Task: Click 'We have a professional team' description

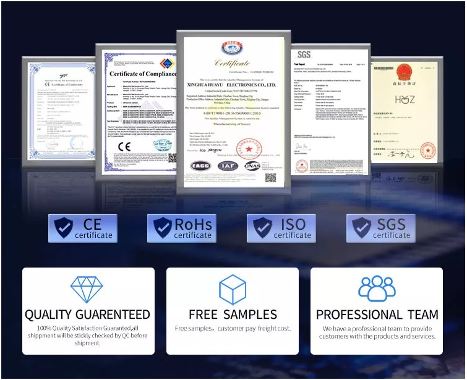Action: (377, 332)
